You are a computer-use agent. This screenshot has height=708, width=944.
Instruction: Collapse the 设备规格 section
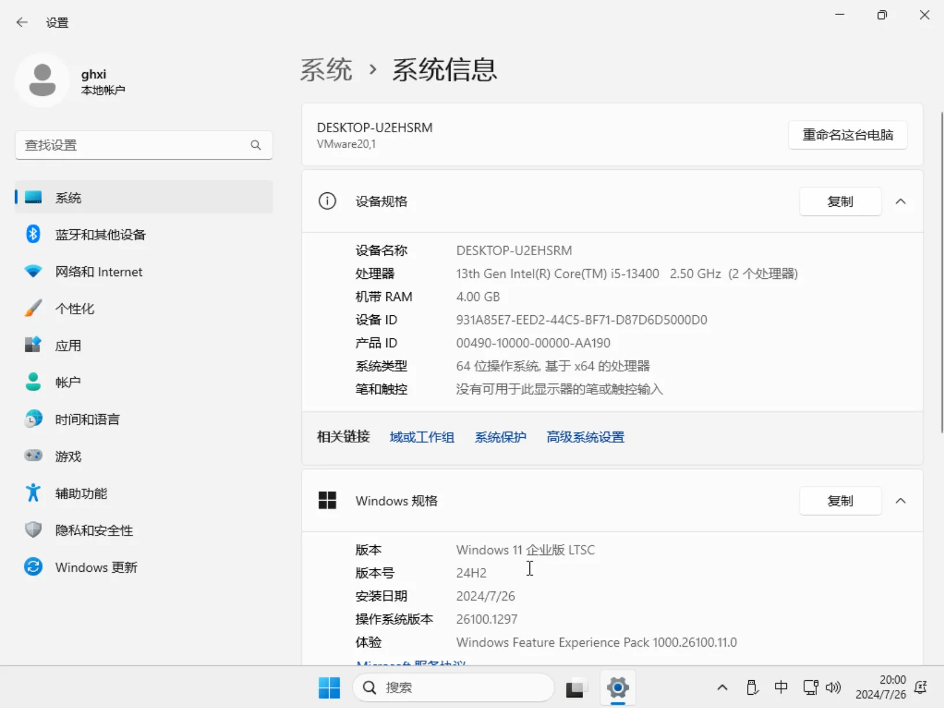click(901, 202)
